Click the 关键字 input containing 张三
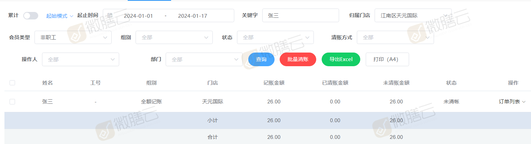The height and width of the screenshot is (144, 531). (x=300, y=16)
